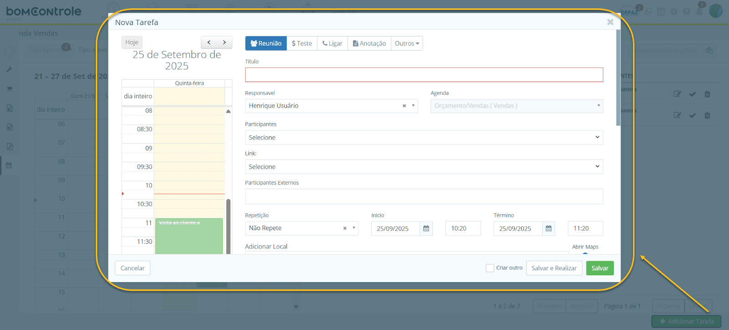Select the Anotação task type
Screen dimensions: 729x330
(370, 43)
